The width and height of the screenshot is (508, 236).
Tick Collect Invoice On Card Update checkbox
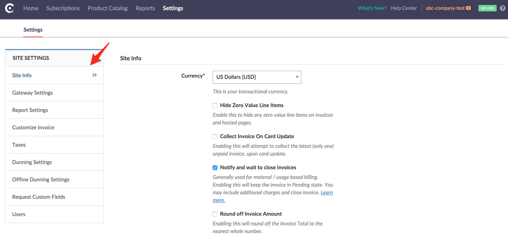215,137
